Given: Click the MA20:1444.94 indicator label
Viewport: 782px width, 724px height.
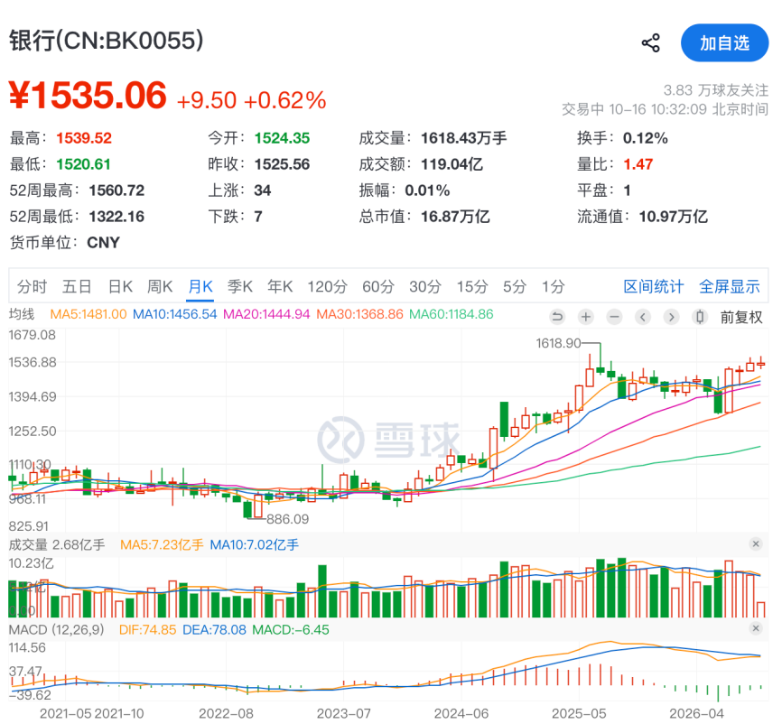Looking at the screenshot, I should [266, 314].
